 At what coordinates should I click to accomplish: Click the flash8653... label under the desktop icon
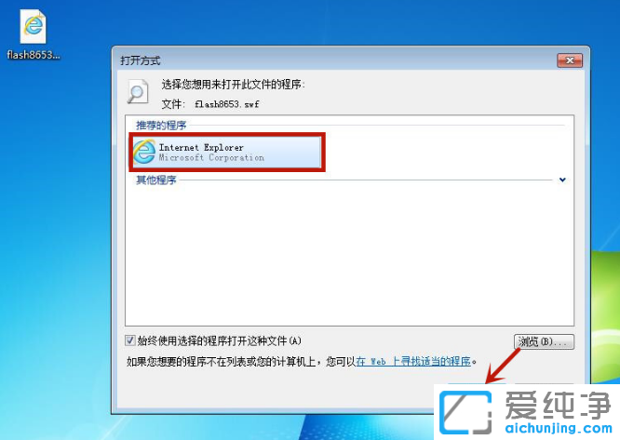click(34, 55)
